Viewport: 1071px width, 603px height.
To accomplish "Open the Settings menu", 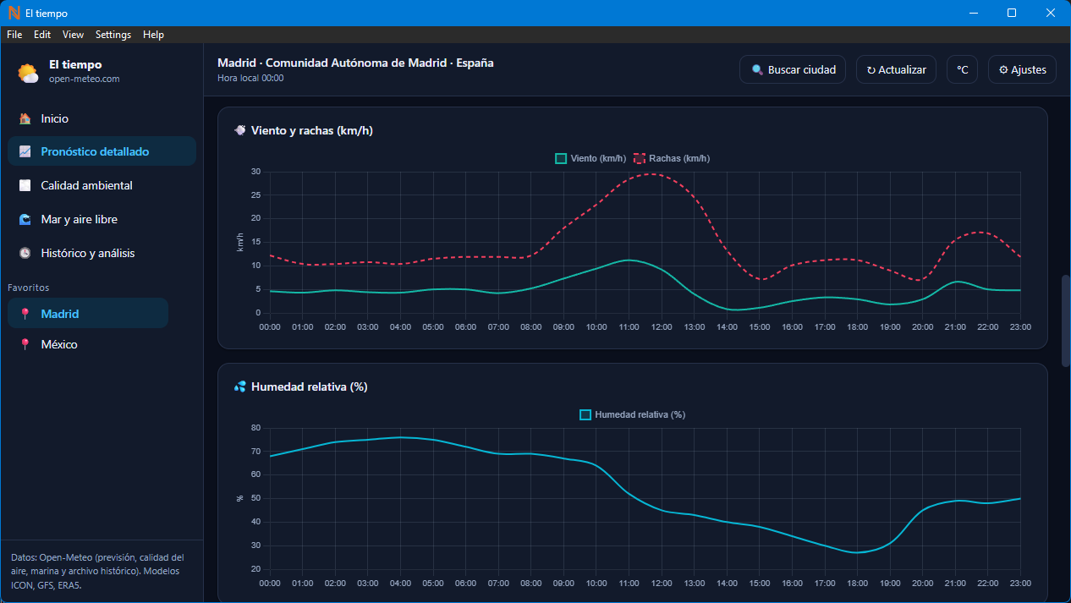I will pyautogui.click(x=113, y=35).
